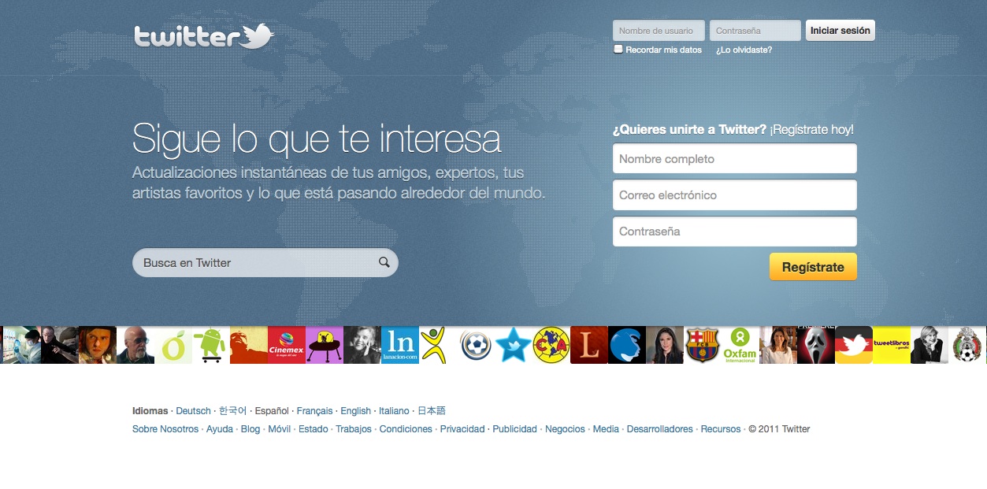Open the Cinemex profile tile

(x=286, y=345)
